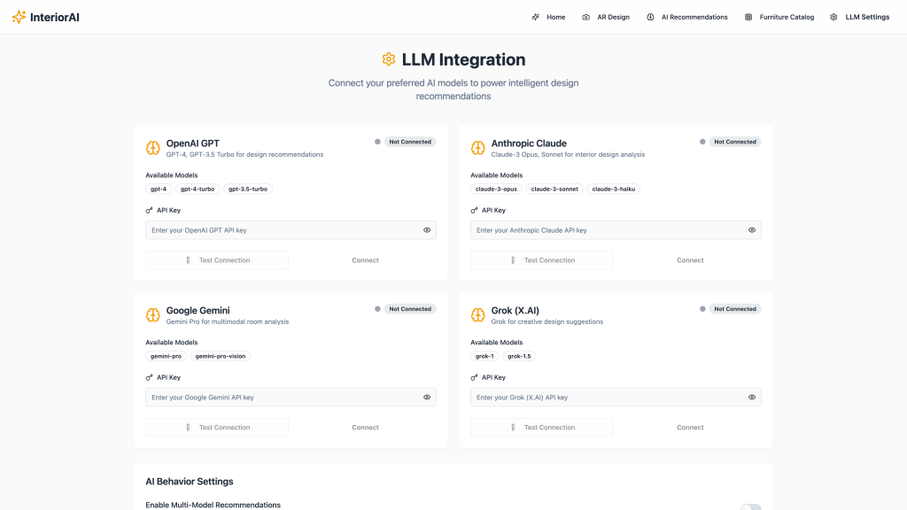
Task: Reveal the Grok API key with the eye icon
Action: tap(752, 398)
